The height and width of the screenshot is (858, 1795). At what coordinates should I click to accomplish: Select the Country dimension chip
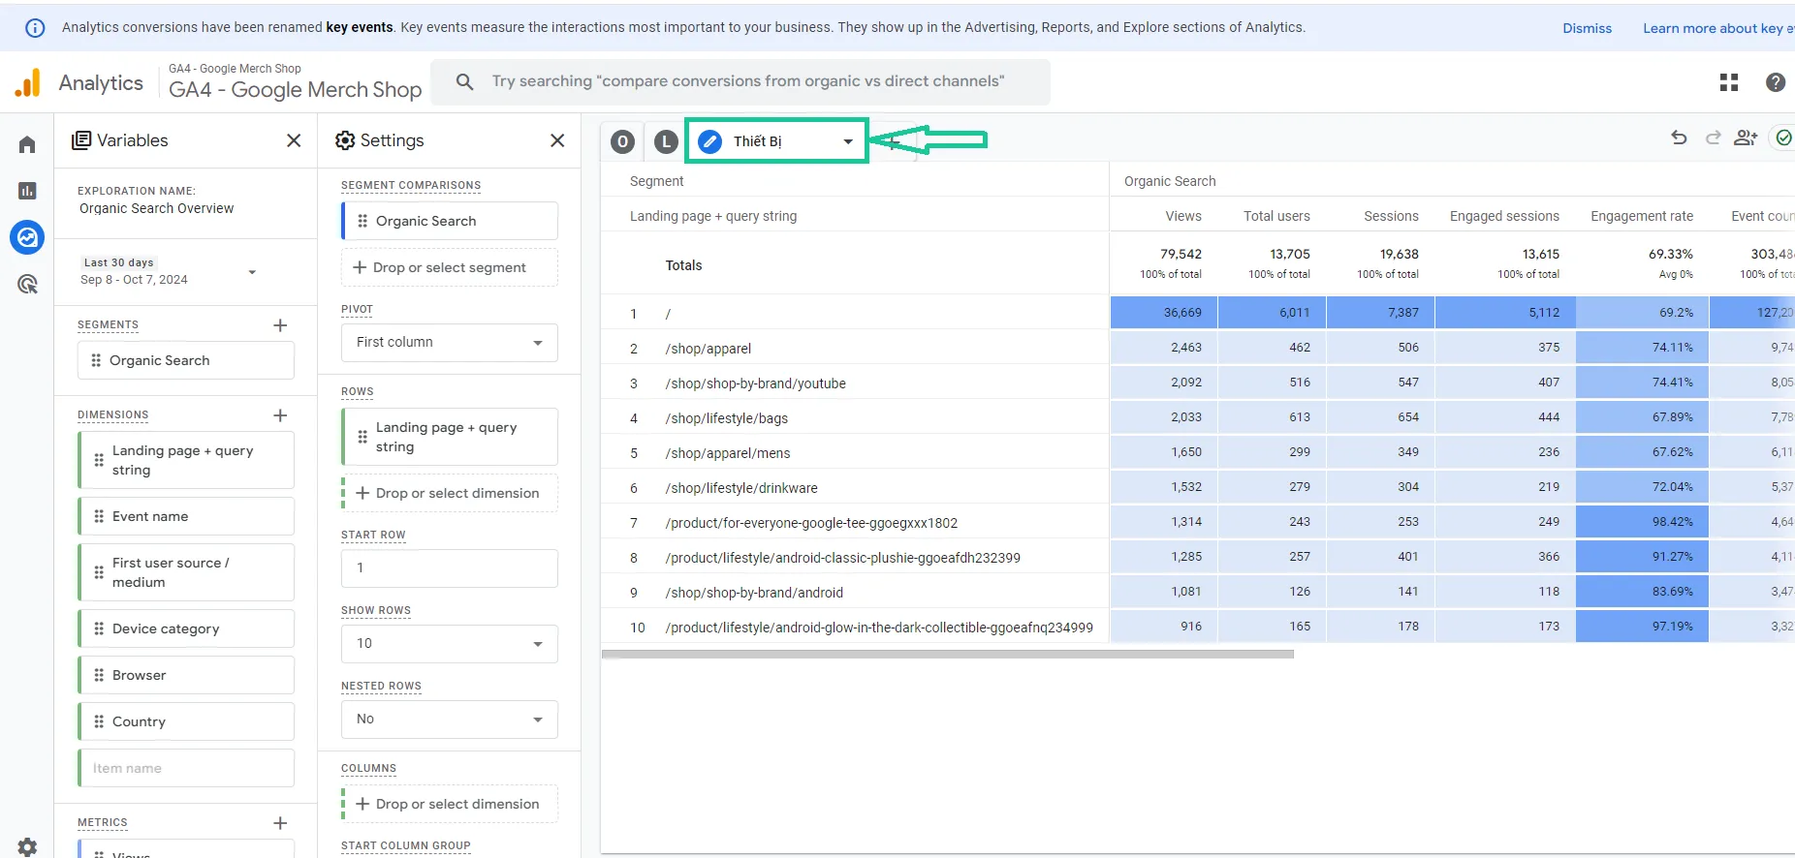point(186,721)
